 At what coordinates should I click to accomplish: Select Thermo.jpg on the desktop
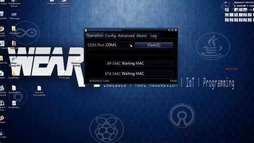click(14, 16)
